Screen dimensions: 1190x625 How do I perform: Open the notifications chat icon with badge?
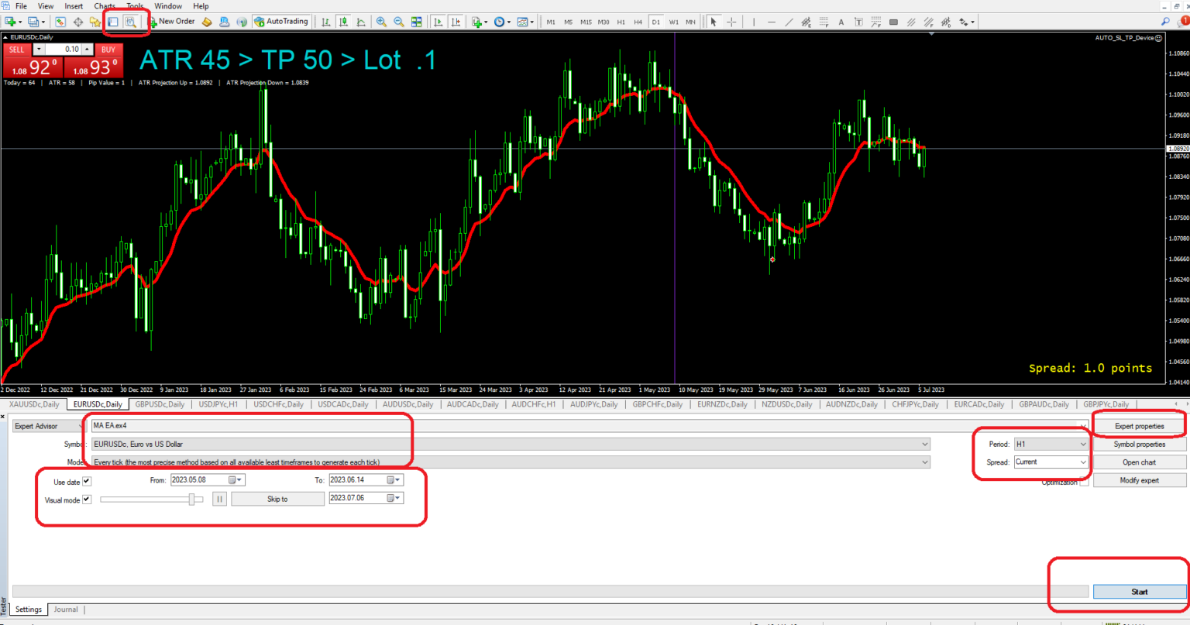tap(1182, 21)
